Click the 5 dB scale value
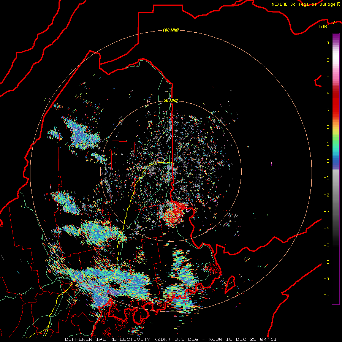The height and width of the screenshot is (342, 342). pyautogui.click(x=328, y=76)
